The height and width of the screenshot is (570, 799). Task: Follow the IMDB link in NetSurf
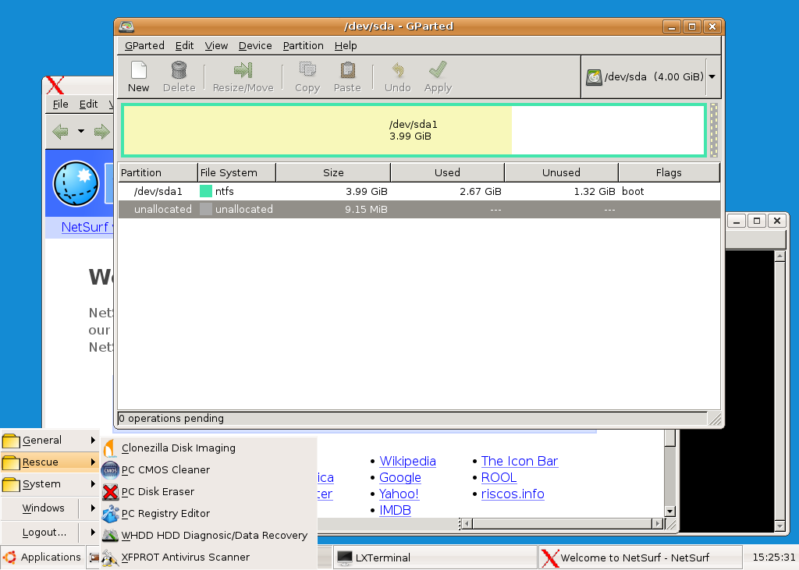click(395, 510)
